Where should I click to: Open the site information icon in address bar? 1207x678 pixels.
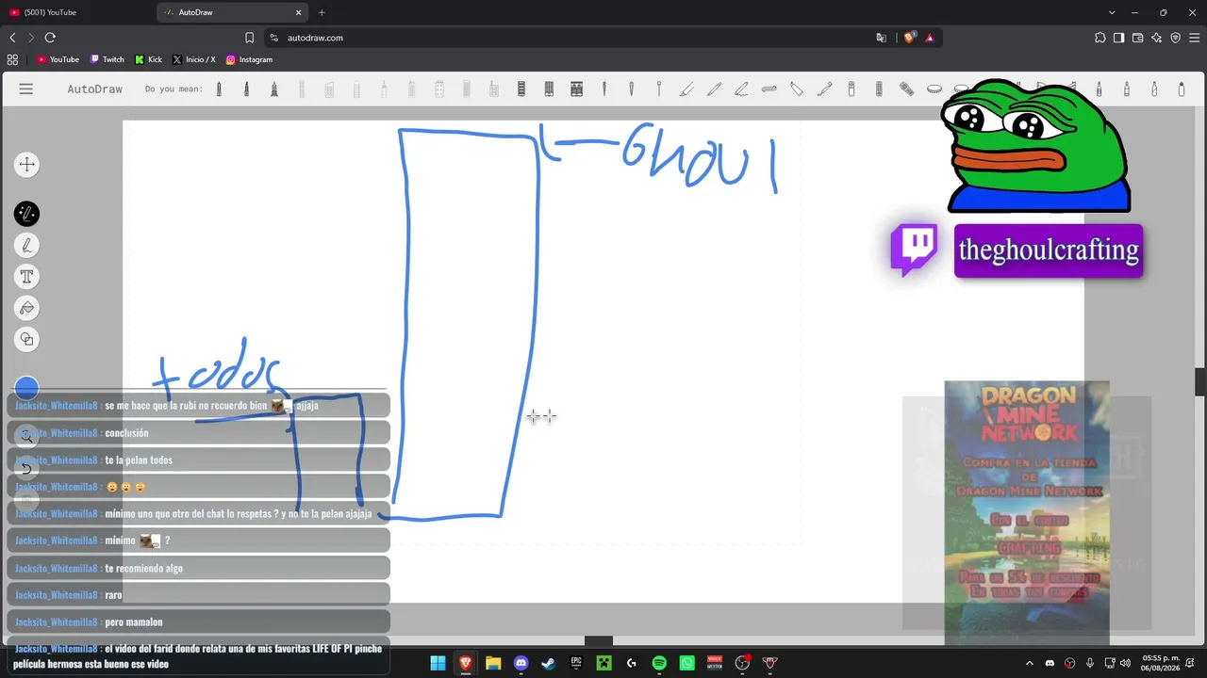273,38
